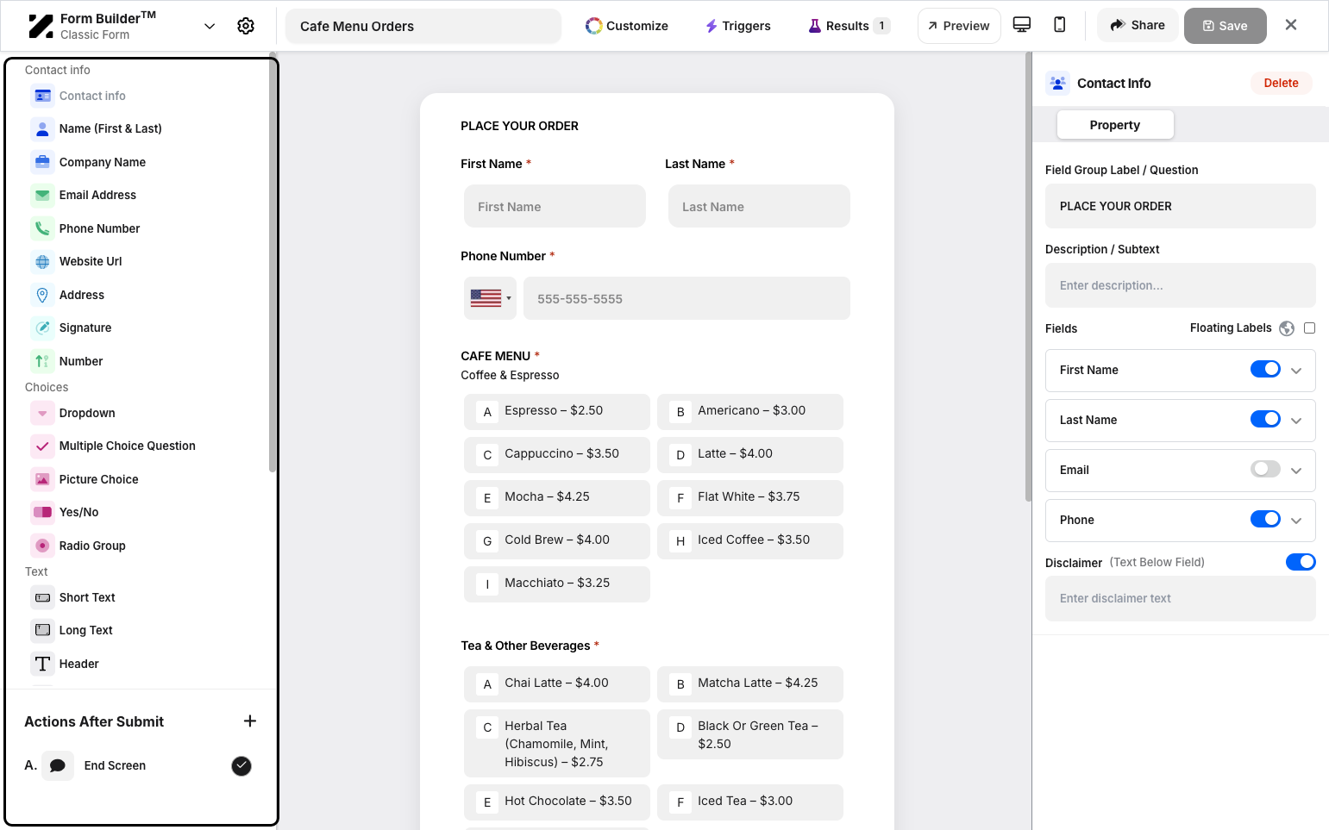Click End Screen checkmark indicator
1329x830 pixels.
[241, 765]
